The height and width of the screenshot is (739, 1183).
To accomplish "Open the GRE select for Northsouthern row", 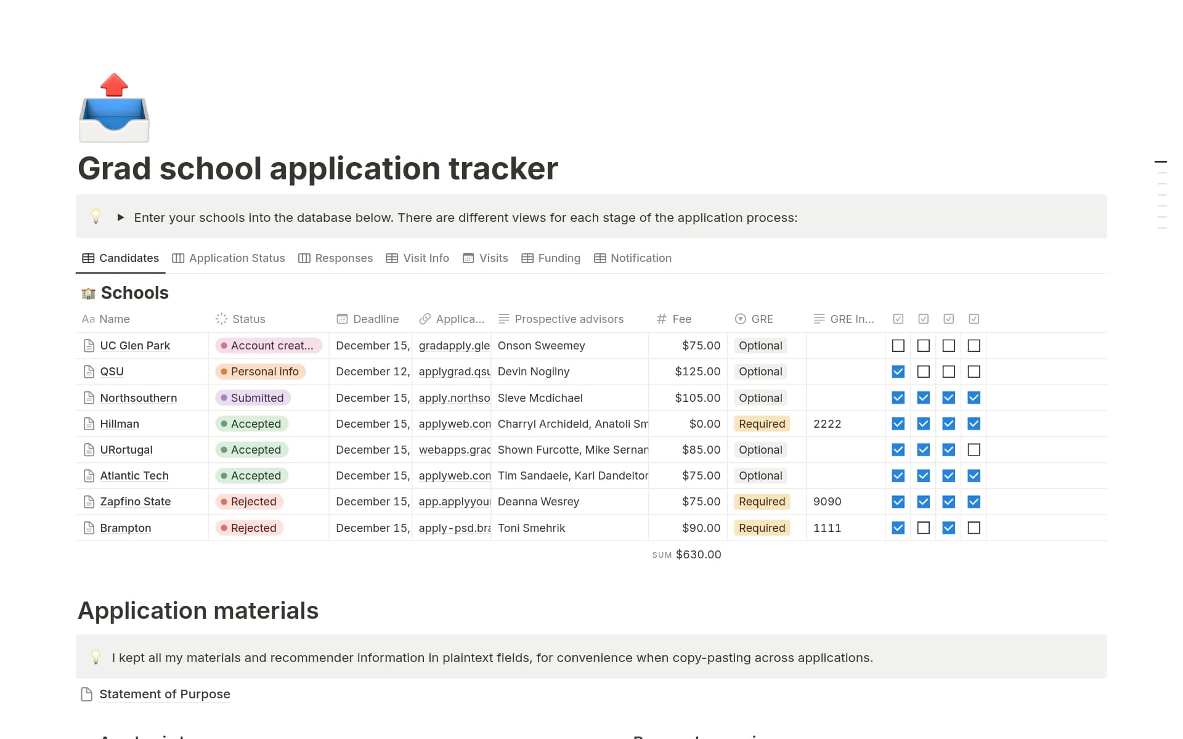I will 760,398.
